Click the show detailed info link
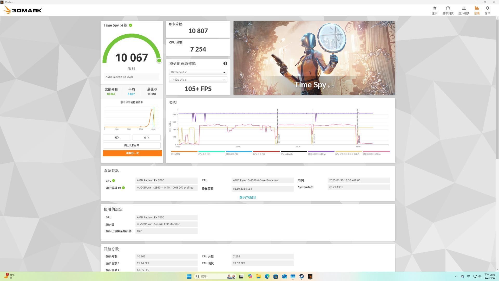 click(248, 197)
